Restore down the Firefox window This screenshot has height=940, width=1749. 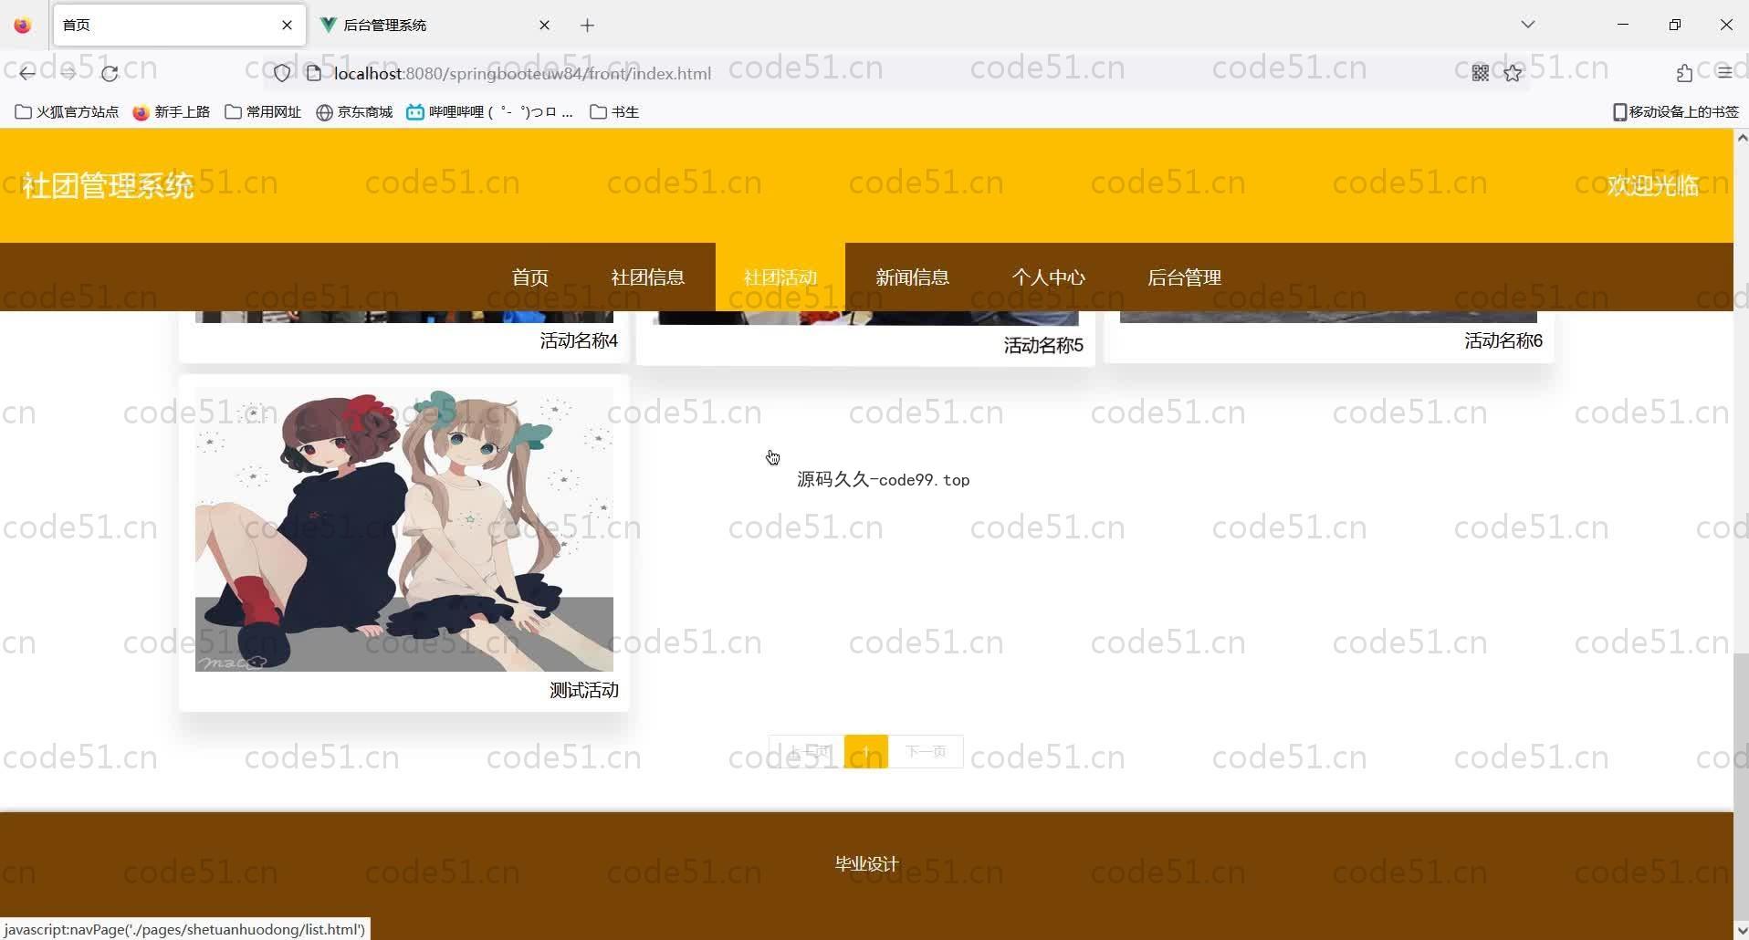tap(1674, 25)
